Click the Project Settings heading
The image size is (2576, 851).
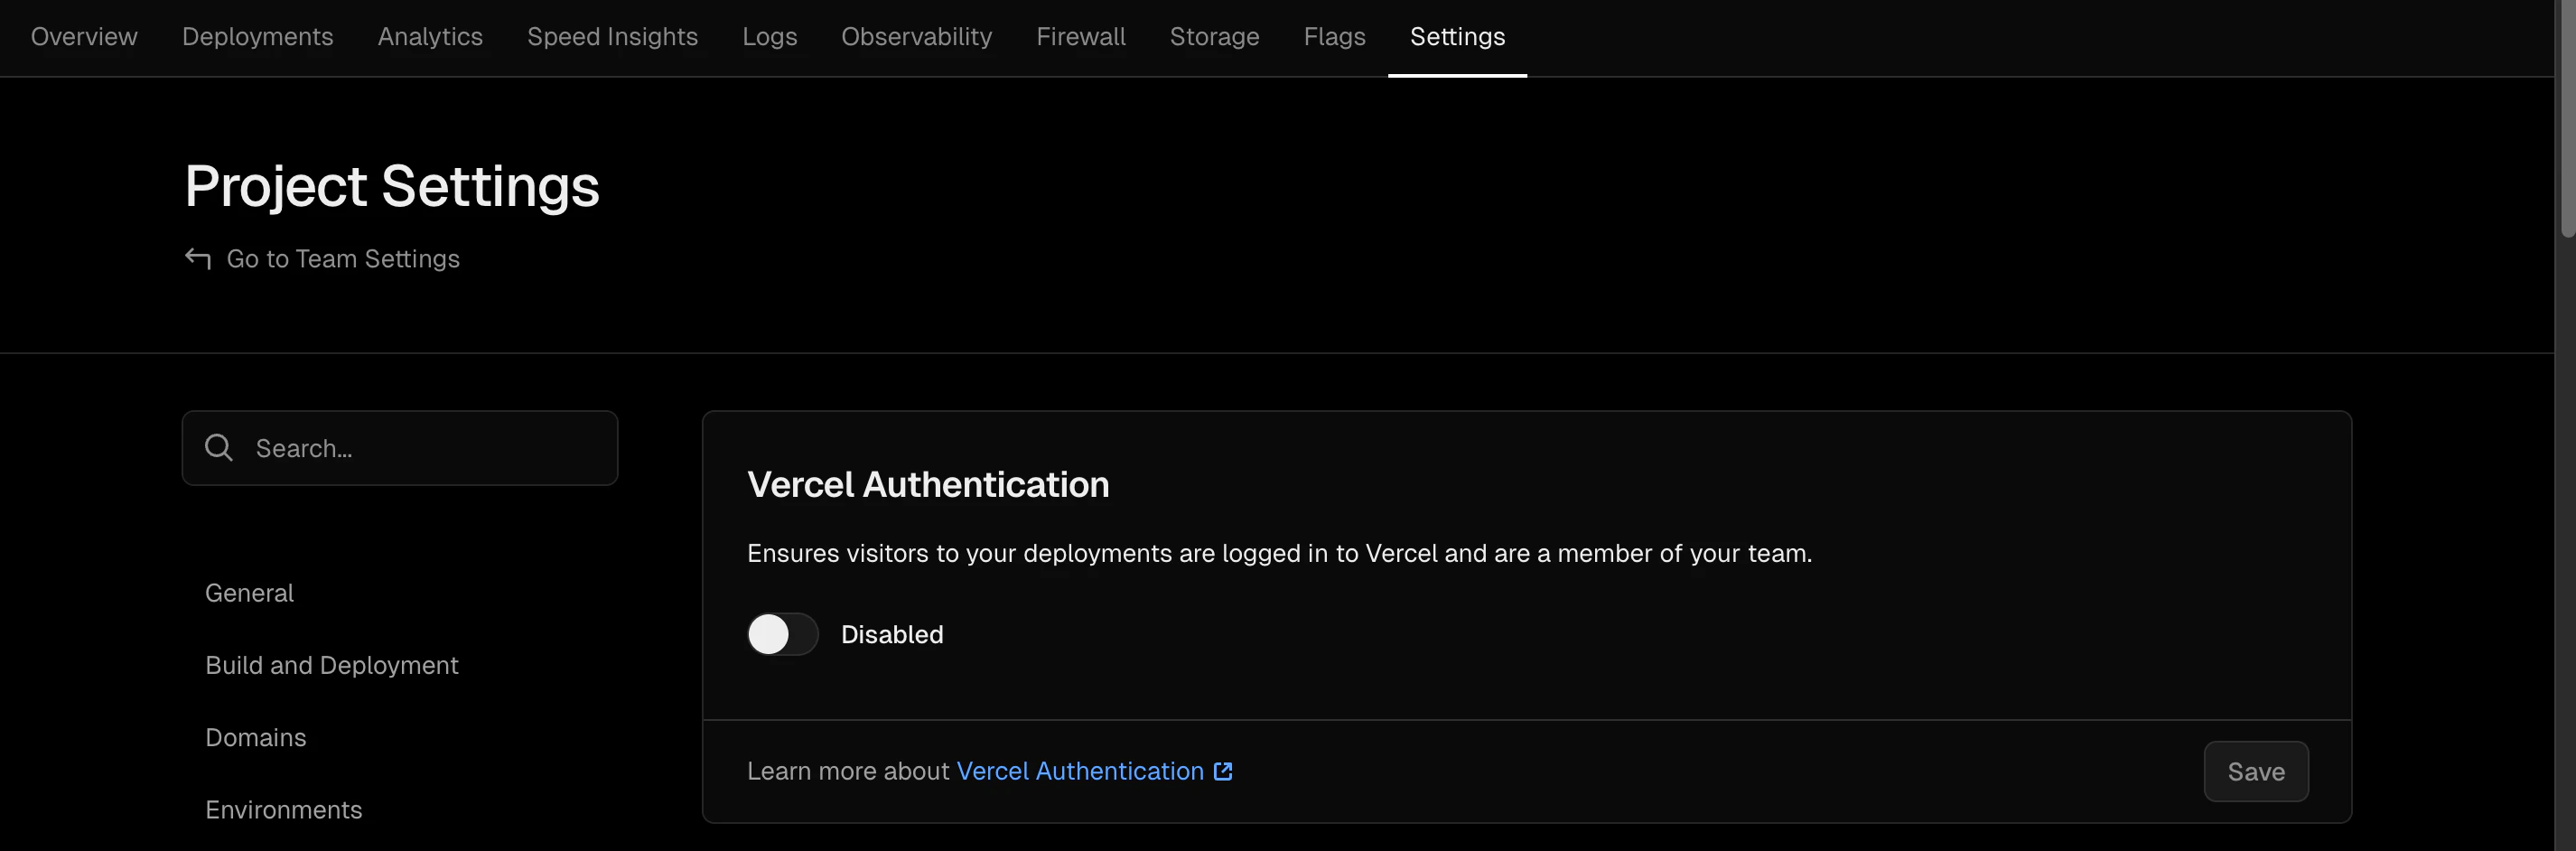pos(392,186)
